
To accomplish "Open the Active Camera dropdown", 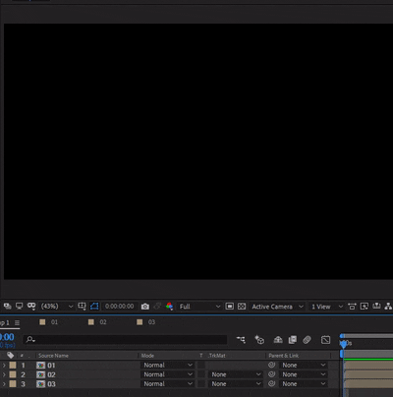I will [x=277, y=307].
